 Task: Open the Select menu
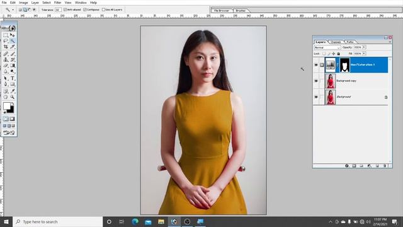tap(47, 3)
